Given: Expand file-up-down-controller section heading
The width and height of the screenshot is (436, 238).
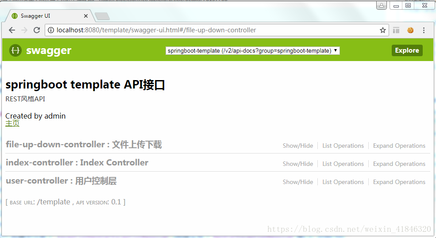Looking at the screenshot, I should [84, 145].
